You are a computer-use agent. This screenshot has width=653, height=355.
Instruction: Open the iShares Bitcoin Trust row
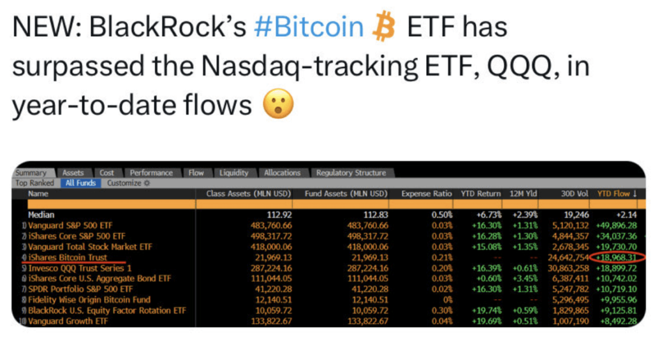coord(68,258)
